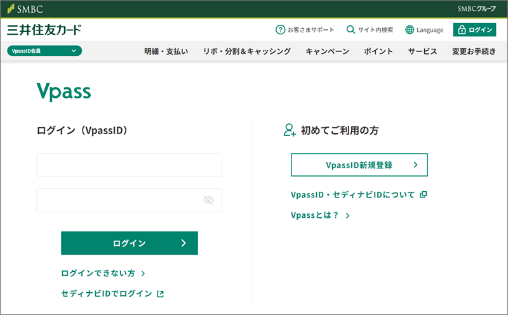This screenshot has width=508, height=315.
Task: Open the リボ・分割&キャッシング menu
Action: pyautogui.click(x=247, y=51)
